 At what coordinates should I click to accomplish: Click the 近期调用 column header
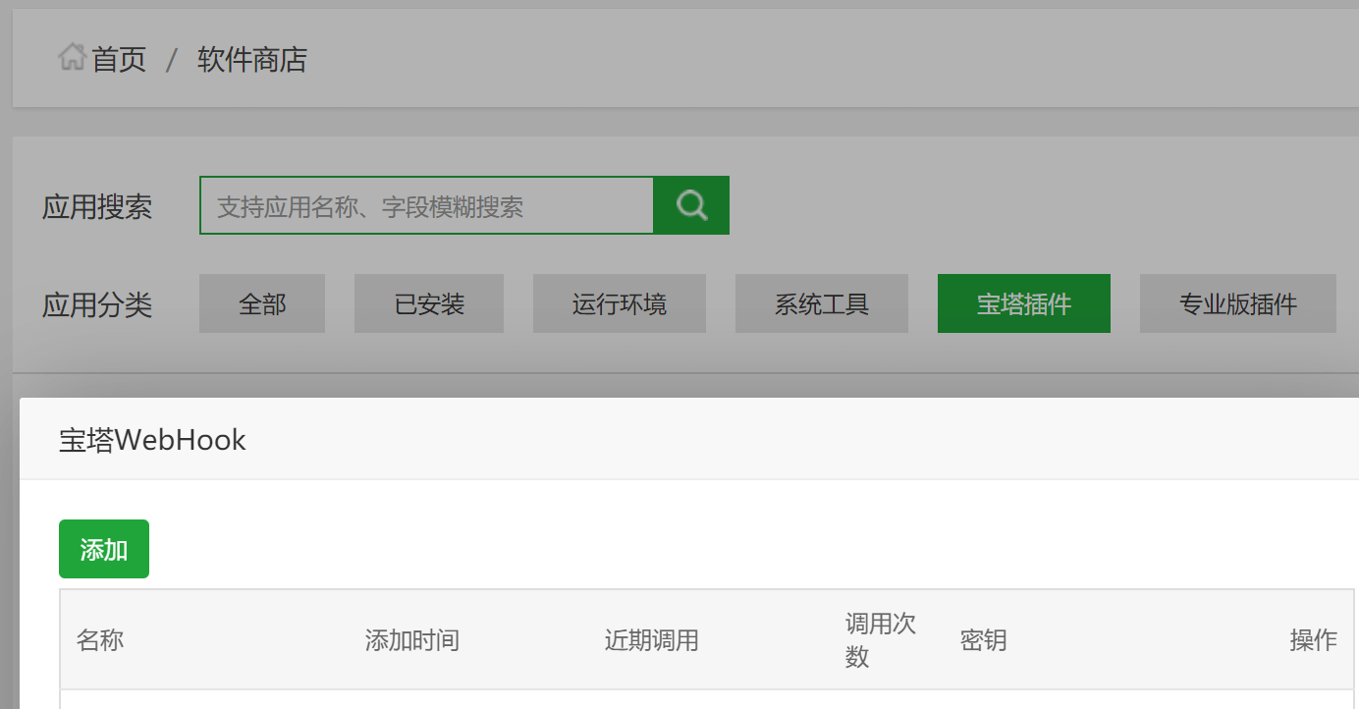point(652,640)
